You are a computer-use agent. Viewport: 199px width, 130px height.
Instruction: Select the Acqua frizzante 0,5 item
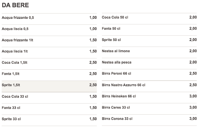(18, 18)
